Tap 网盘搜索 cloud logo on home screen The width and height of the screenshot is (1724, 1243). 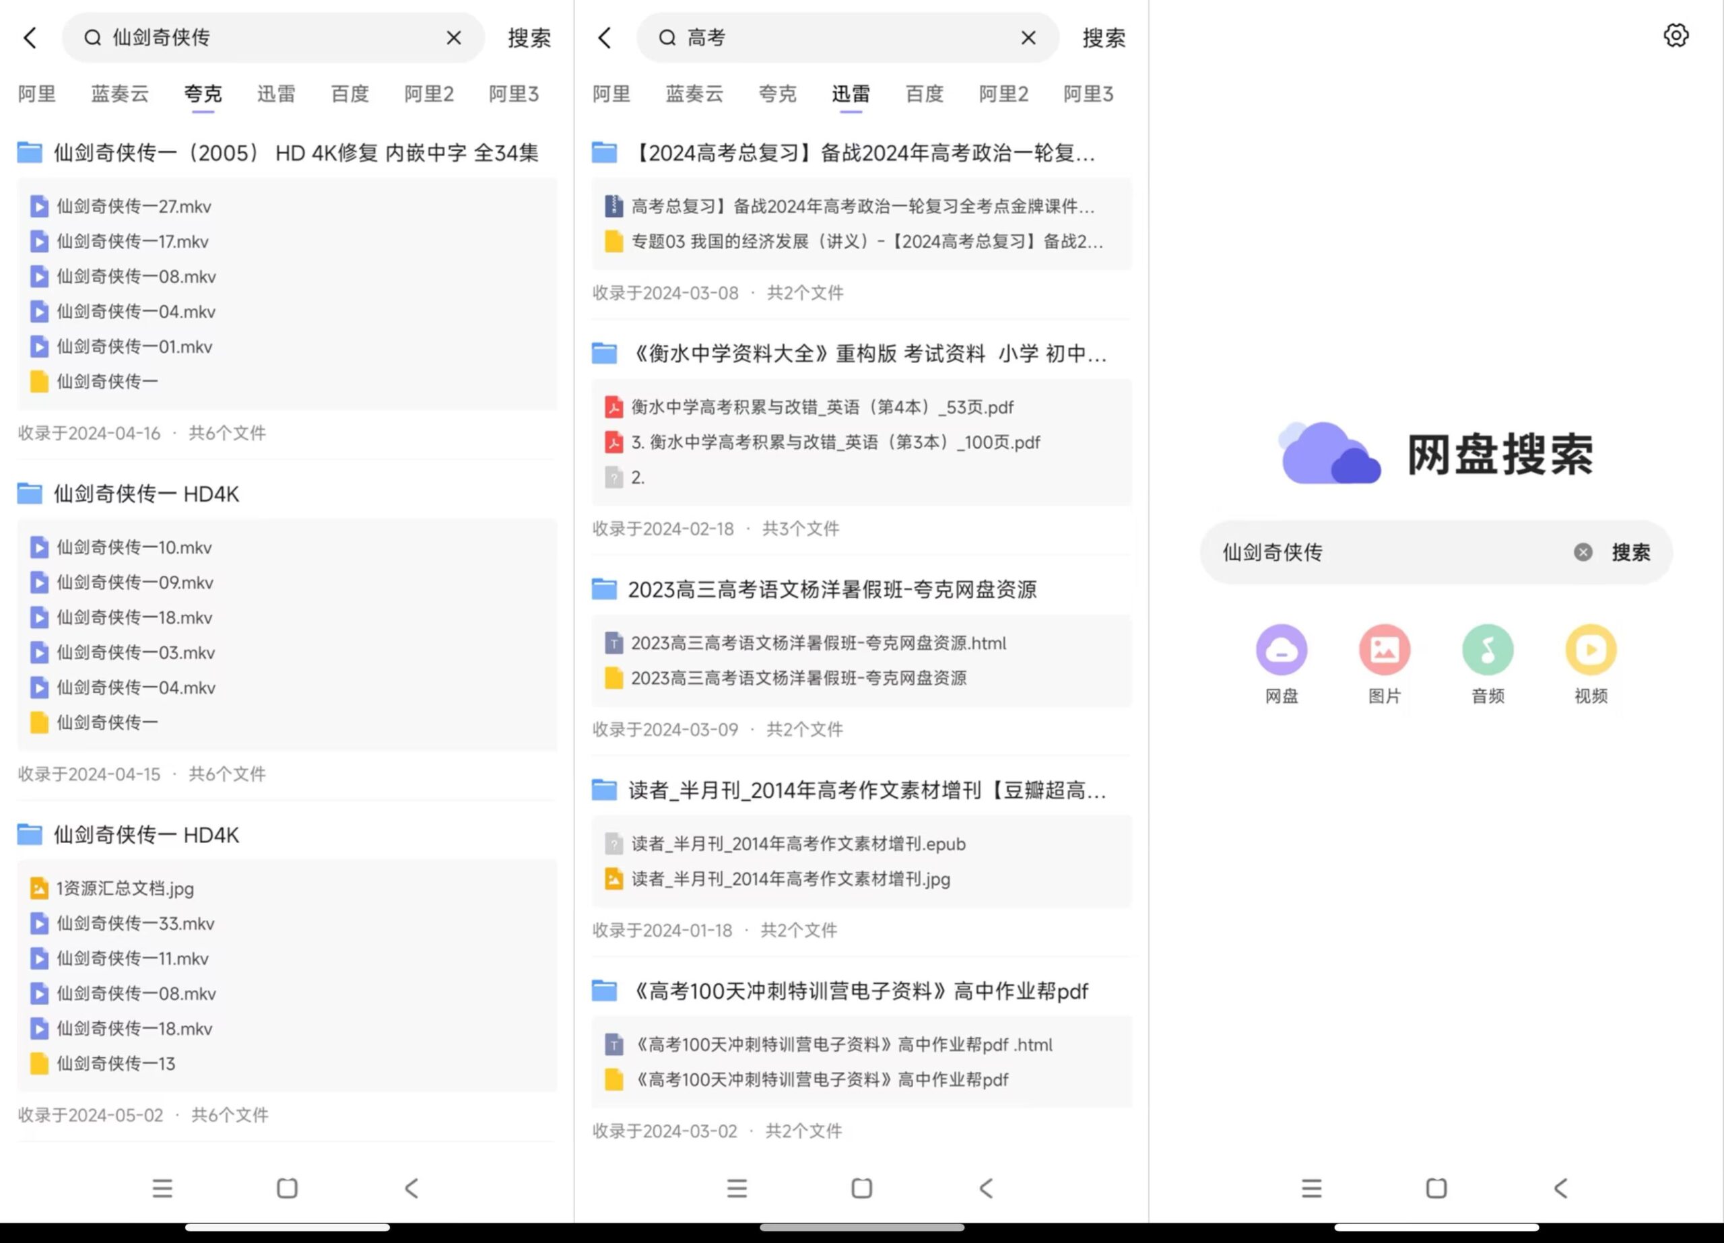coord(1329,453)
